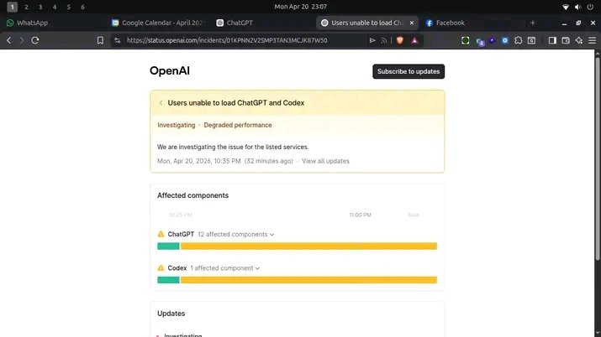The image size is (601, 337).
Task: Click the play-shaped icon in the address bar
Action: pyautogui.click(x=372, y=40)
